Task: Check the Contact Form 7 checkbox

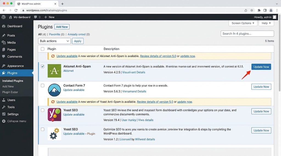Action: click(x=43, y=85)
